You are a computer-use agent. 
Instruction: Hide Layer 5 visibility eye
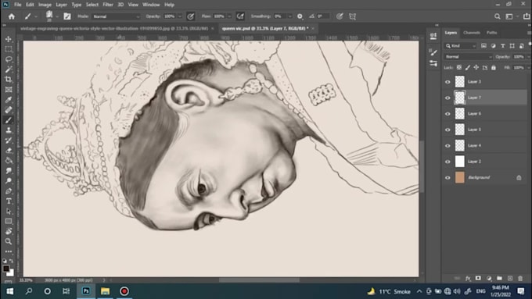click(x=448, y=130)
